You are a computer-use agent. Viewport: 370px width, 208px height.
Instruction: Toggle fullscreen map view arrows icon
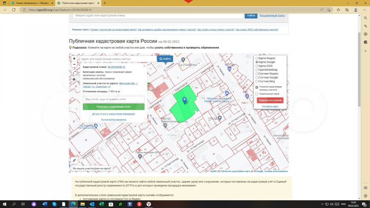coord(74,72)
